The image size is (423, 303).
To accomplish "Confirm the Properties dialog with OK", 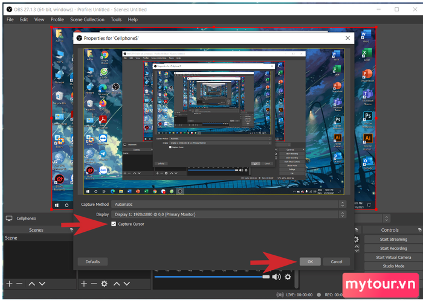I will 310,262.
